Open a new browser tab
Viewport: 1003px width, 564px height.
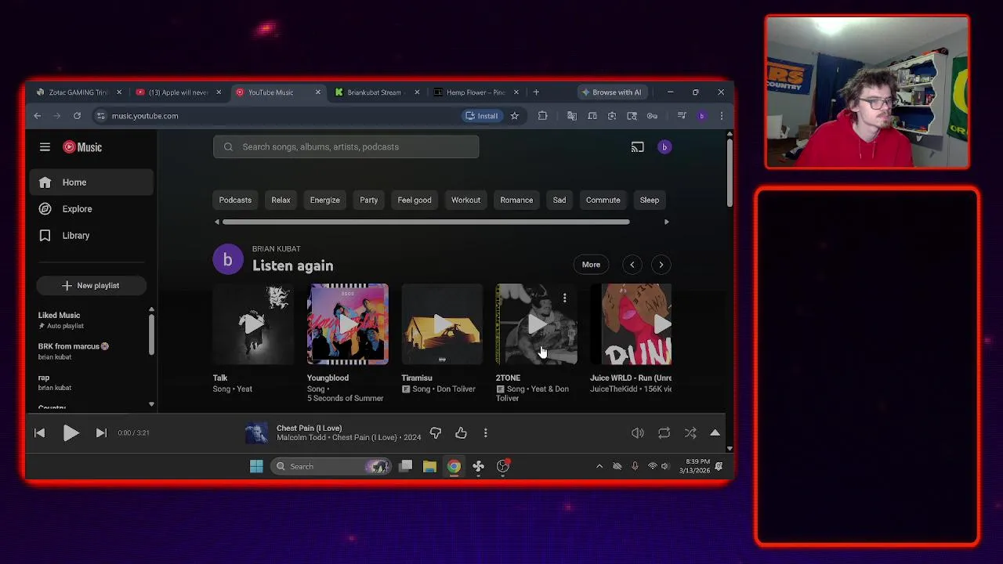click(x=536, y=92)
